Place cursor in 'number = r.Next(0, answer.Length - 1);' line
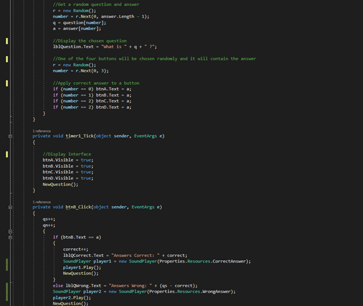Screen dimensions: 363x306 tap(101, 16)
